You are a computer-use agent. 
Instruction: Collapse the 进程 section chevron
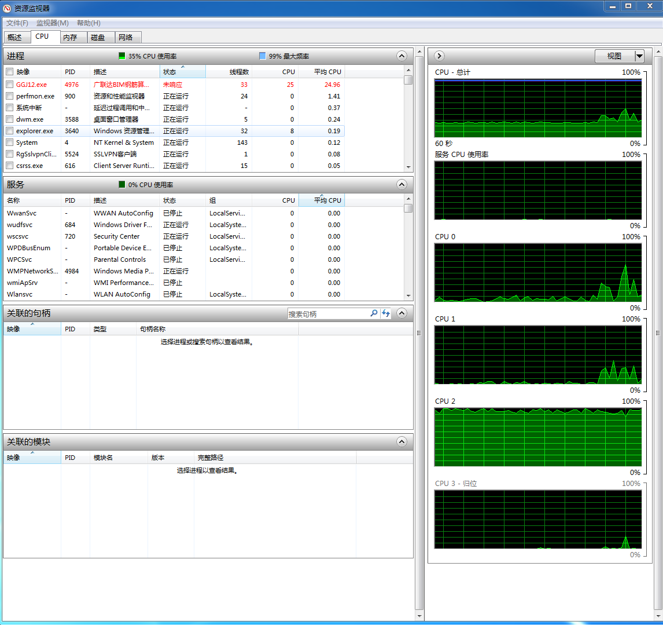pyautogui.click(x=402, y=56)
